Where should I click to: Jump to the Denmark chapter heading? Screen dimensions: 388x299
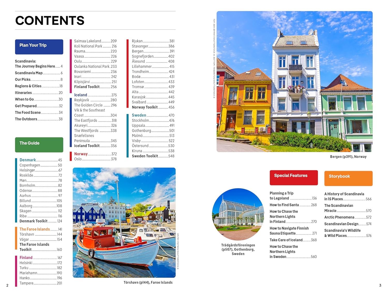[x=28, y=160]
